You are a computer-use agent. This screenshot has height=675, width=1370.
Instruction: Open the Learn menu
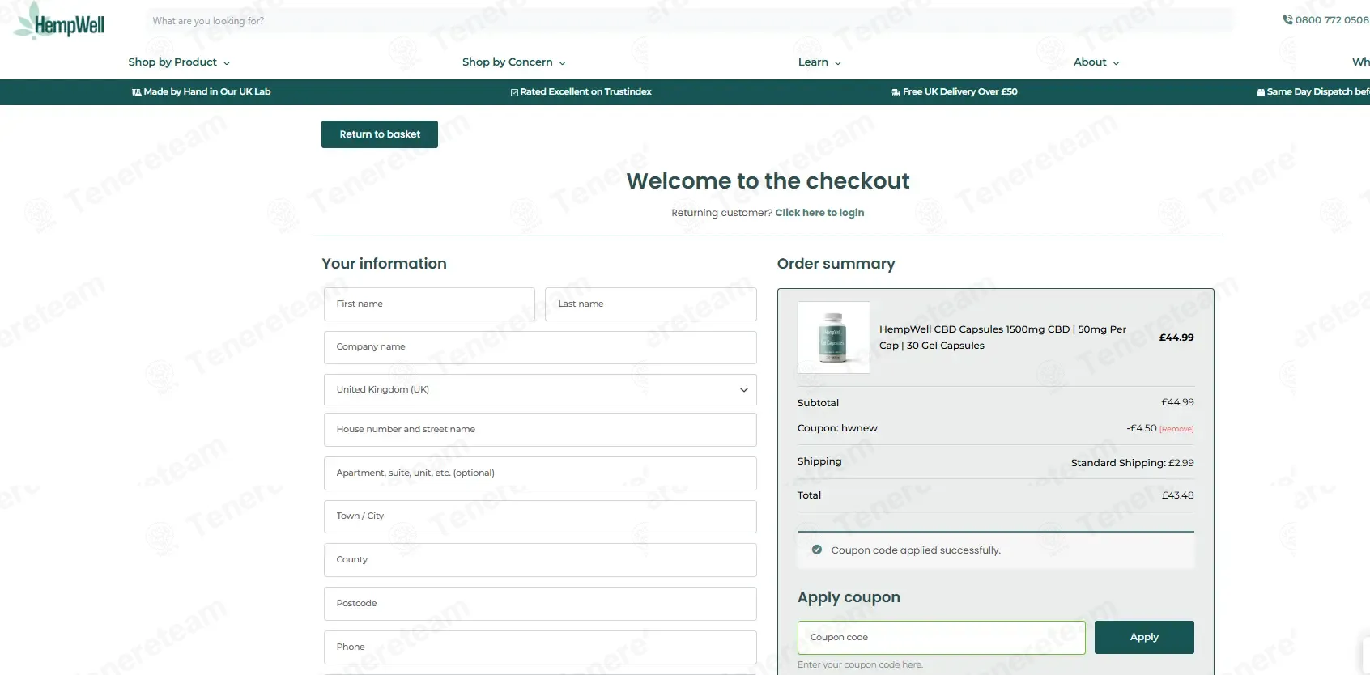point(819,62)
